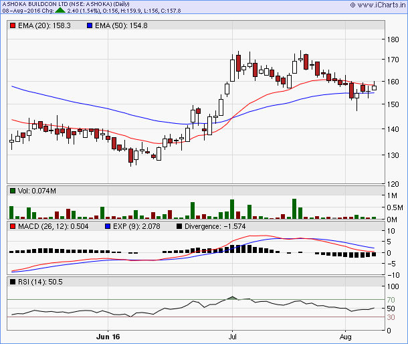Click the 100 RSI axis label
This screenshot has width=408, height=344.
pyautogui.click(x=393, y=286)
